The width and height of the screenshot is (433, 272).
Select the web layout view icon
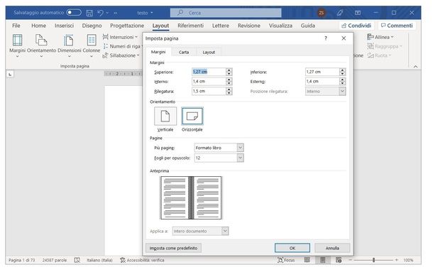(x=339, y=260)
